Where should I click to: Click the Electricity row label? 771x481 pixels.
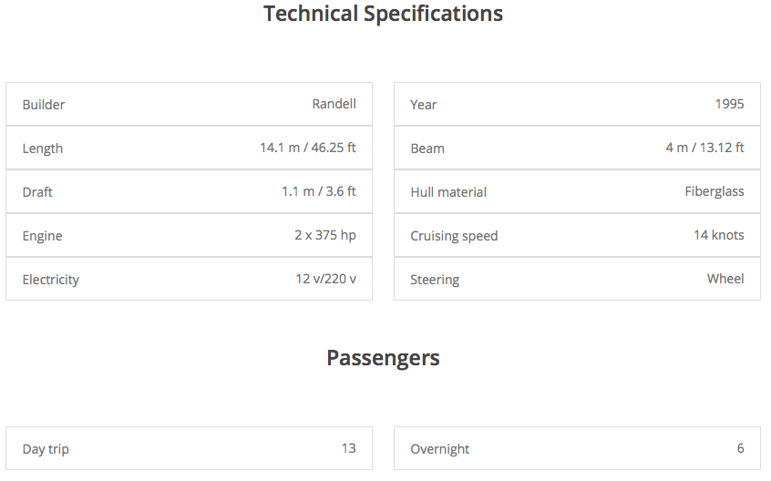pos(50,280)
